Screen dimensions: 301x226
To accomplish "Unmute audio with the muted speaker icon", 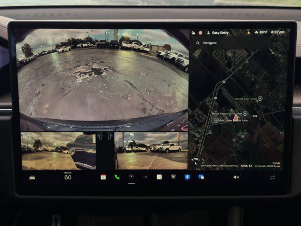I will pos(236,177).
